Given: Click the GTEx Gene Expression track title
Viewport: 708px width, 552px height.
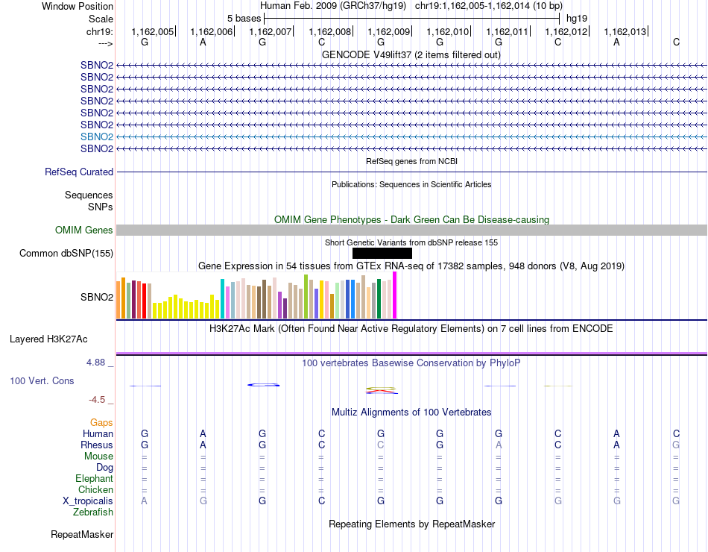Looking at the screenshot, I should (411, 266).
